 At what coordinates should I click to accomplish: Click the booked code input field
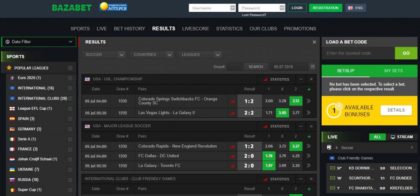358,53
